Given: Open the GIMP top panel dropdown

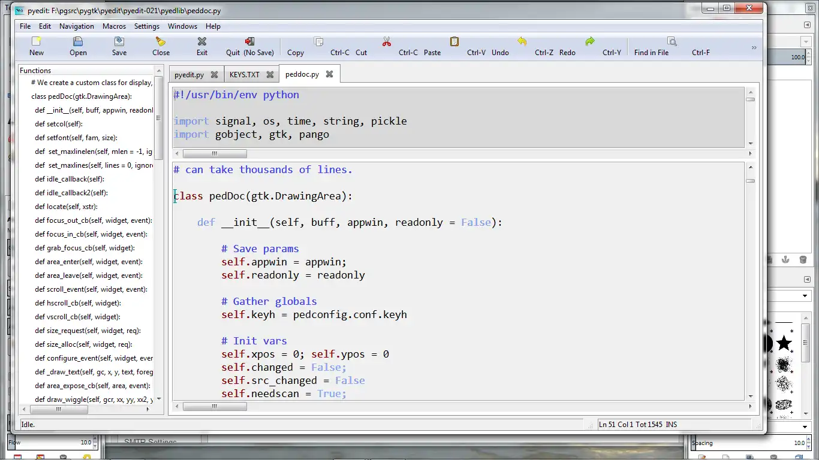Looking at the screenshot, I should (806, 41).
